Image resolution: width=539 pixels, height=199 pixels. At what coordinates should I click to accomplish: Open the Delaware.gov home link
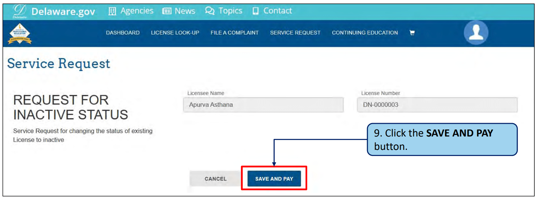tap(63, 11)
